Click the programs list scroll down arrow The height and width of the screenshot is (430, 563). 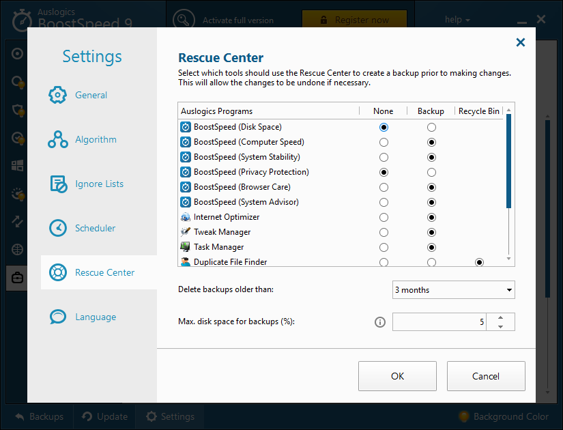508,259
